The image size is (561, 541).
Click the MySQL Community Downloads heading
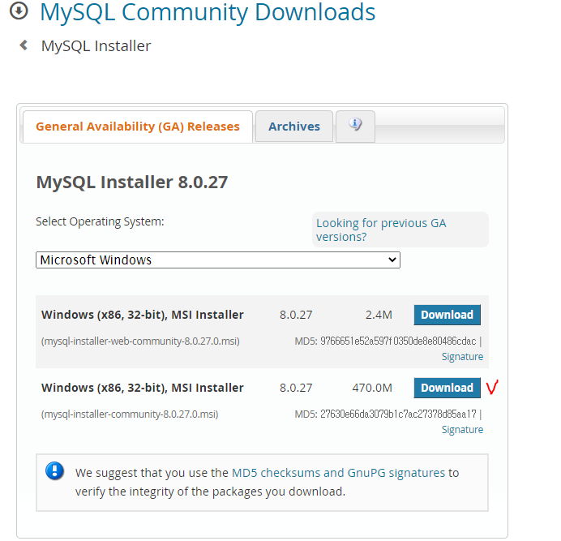208,12
